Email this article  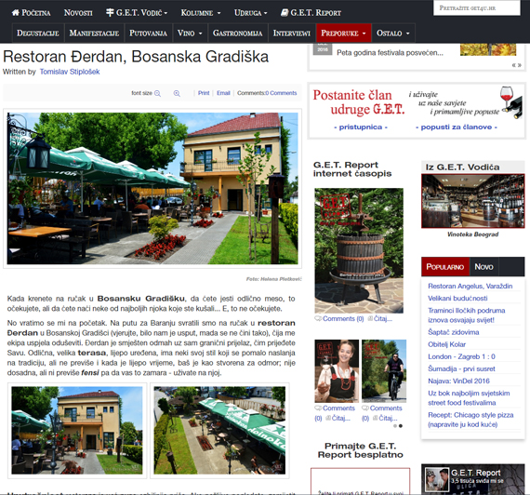[x=223, y=93]
